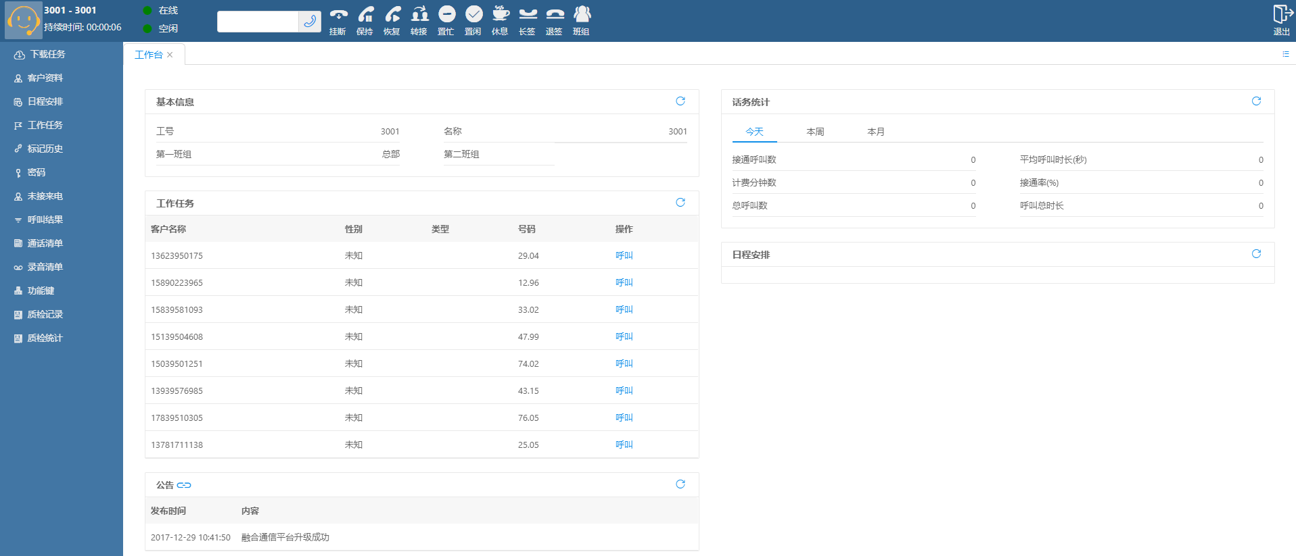1296x556 pixels.
Task: Open the tab list menu icon at right
Action: point(1285,54)
